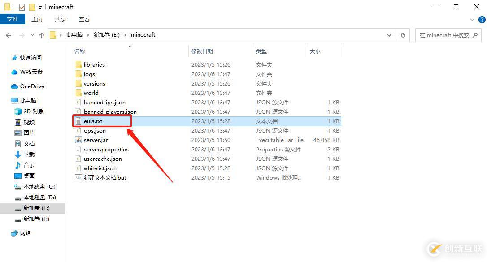Select the banned-players.json file name
The width and height of the screenshot is (487, 262).
(x=110, y=112)
